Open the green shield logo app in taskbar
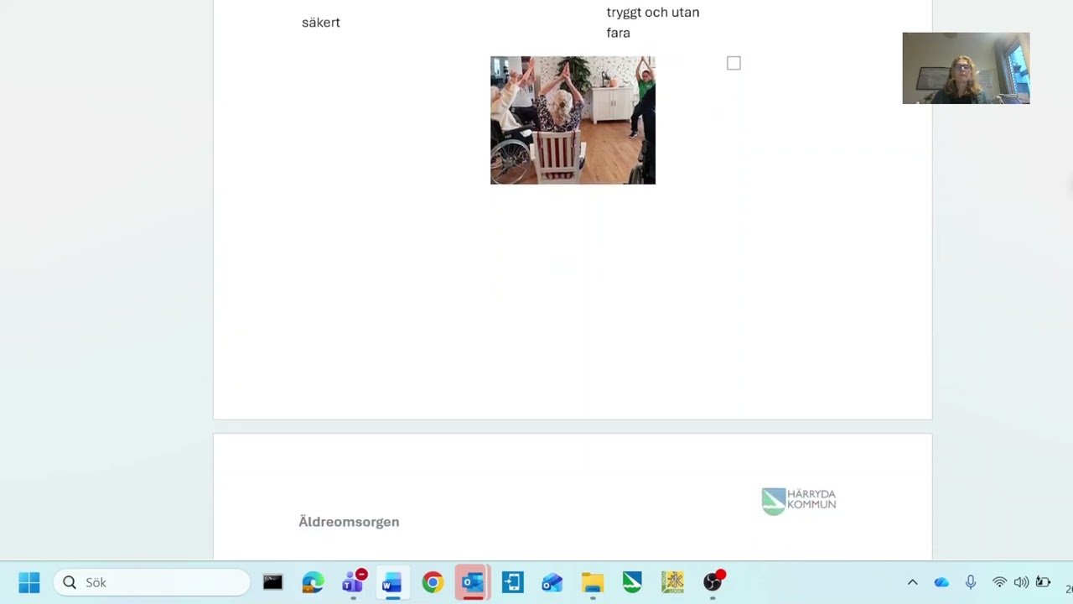This screenshot has height=604, width=1073. coord(632,582)
